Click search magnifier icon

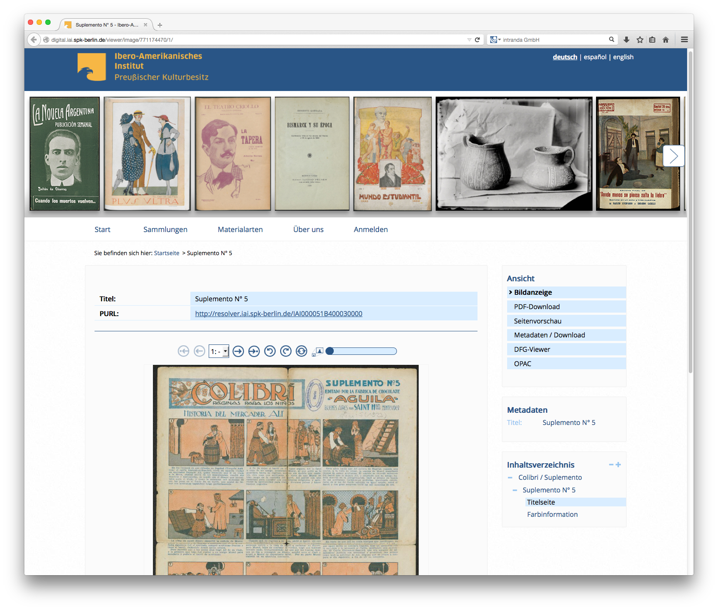tap(611, 40)
